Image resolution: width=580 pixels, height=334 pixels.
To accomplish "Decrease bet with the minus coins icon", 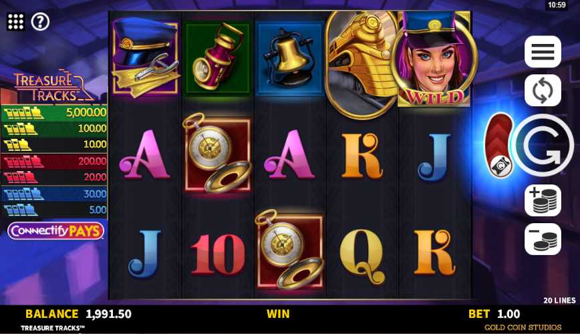I will [543, 239].
